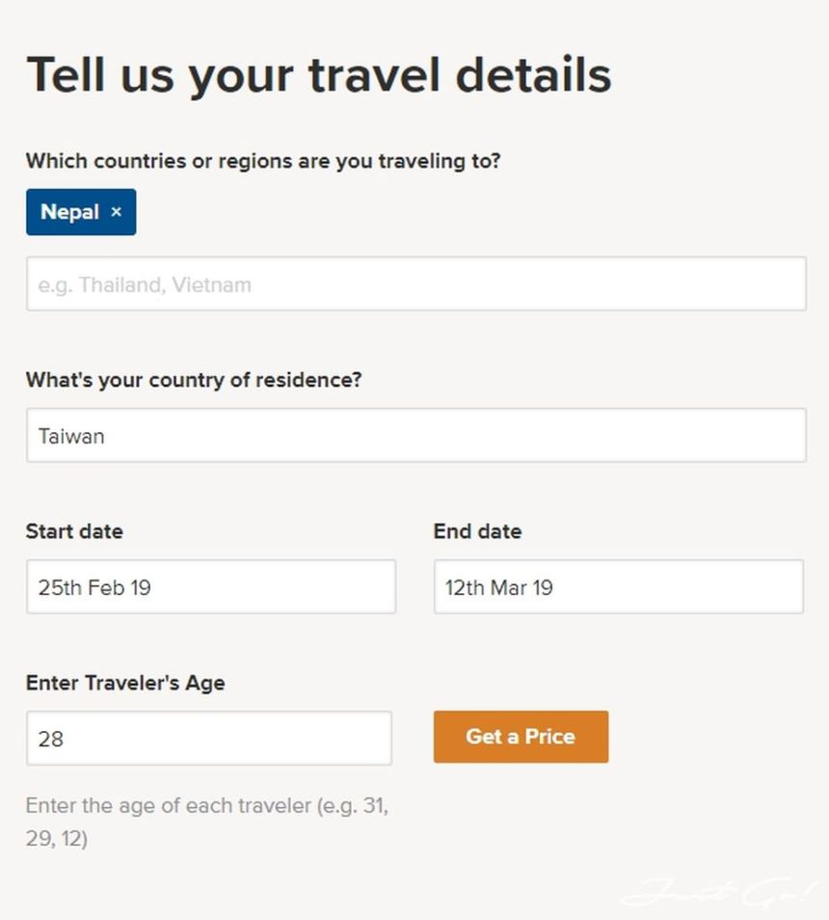Open the Start date picker
This screenshot has height=920, width=829.
[x=210, y=586]
